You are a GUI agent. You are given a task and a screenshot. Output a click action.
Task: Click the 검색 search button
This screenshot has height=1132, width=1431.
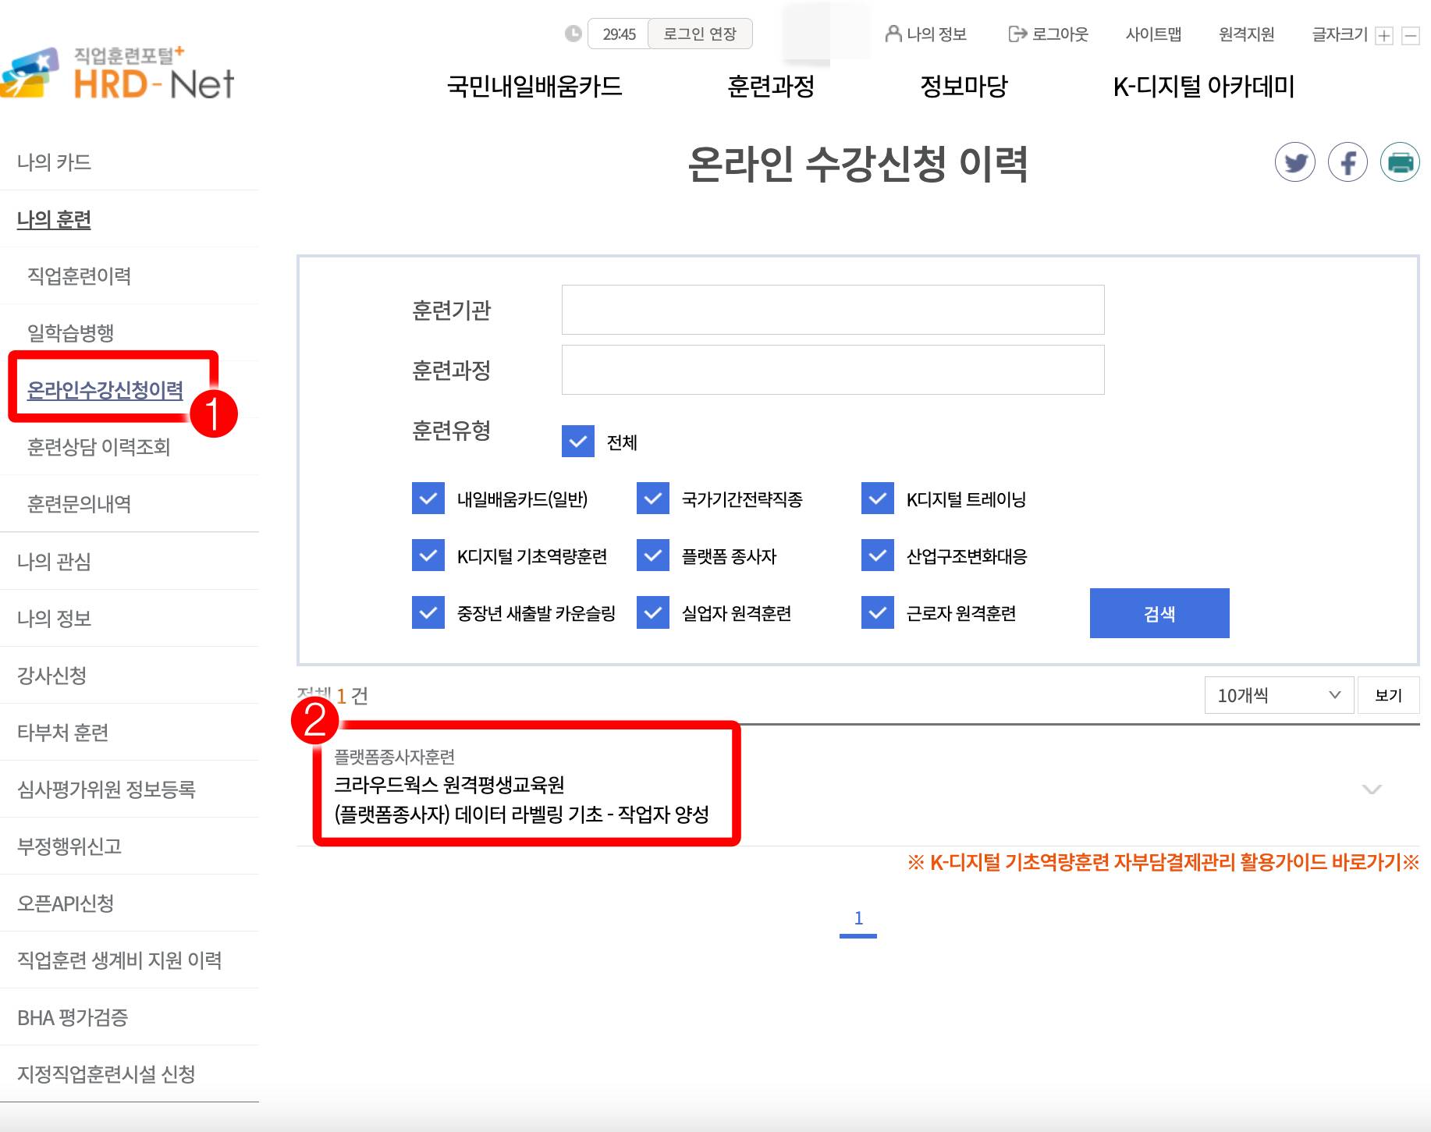1159,613
